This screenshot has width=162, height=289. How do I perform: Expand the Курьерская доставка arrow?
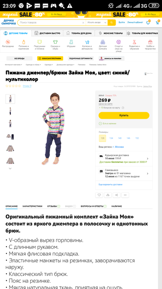148,158
